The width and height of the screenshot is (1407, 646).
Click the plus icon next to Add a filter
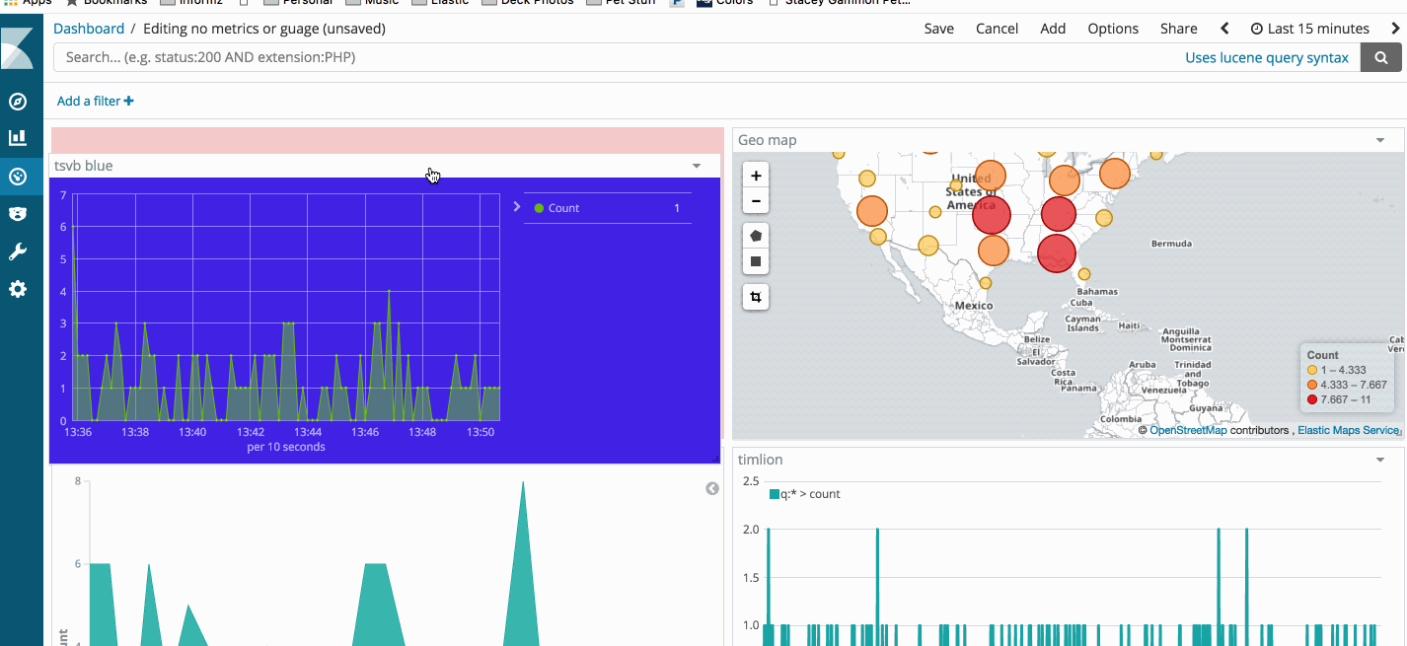click(129, 101)
